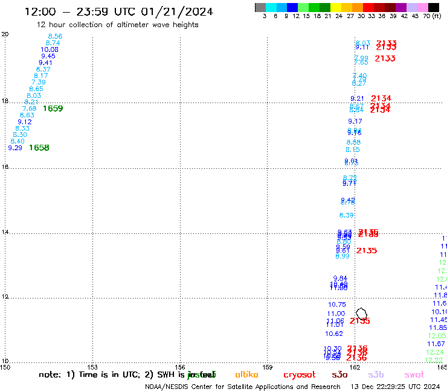This screenshot has height=392, width=447.
Task: Select the yellow swatch in the wave-height legend
Action: (x=336, y=7)
